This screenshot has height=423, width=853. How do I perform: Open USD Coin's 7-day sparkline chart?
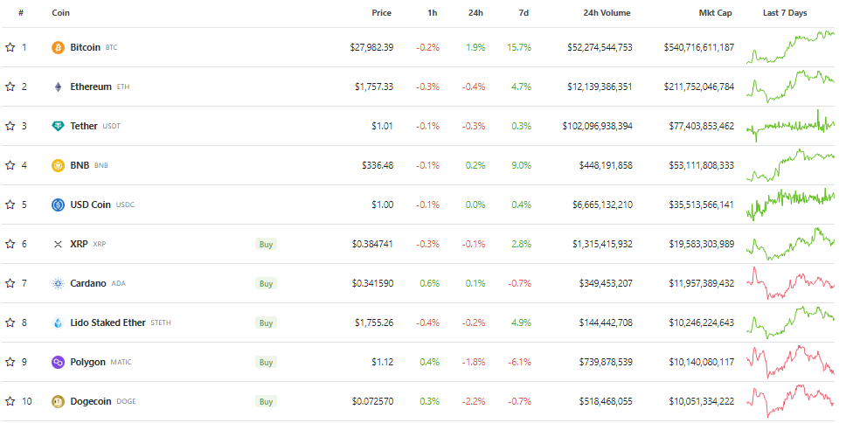790,205
